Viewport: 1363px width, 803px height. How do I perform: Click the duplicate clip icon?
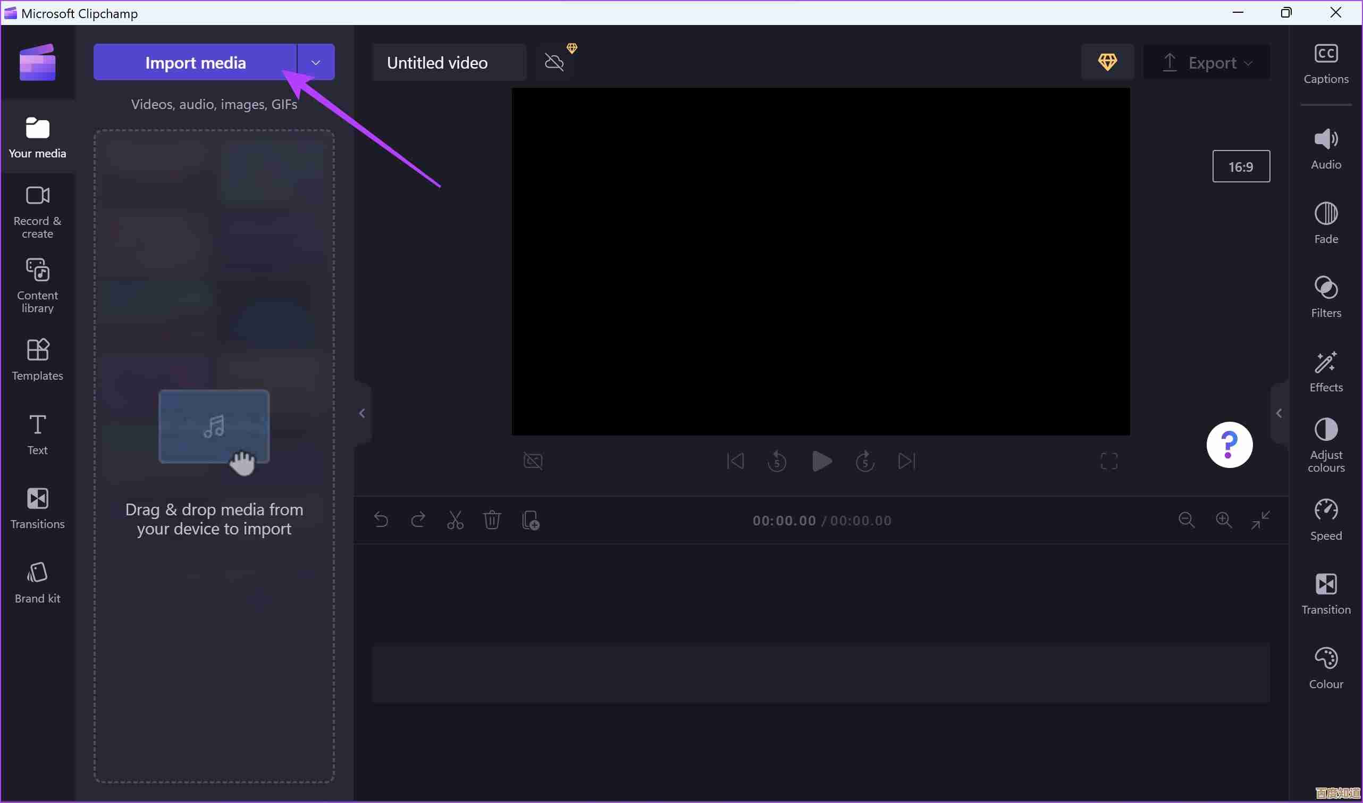[530, 520]
